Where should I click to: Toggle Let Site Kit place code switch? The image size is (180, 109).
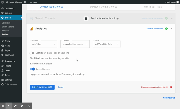click(x=32, y=53)
